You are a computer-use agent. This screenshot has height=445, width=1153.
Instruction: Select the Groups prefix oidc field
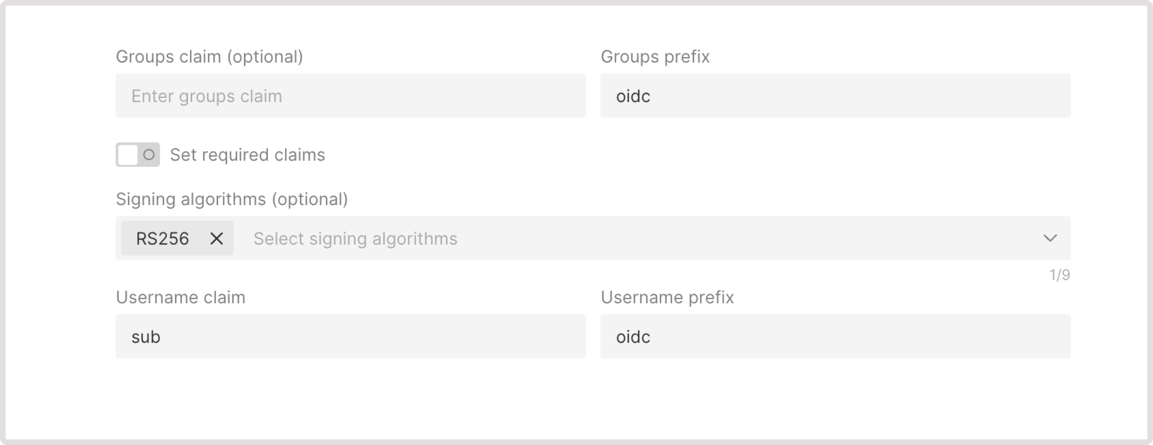tap(835, 96)
